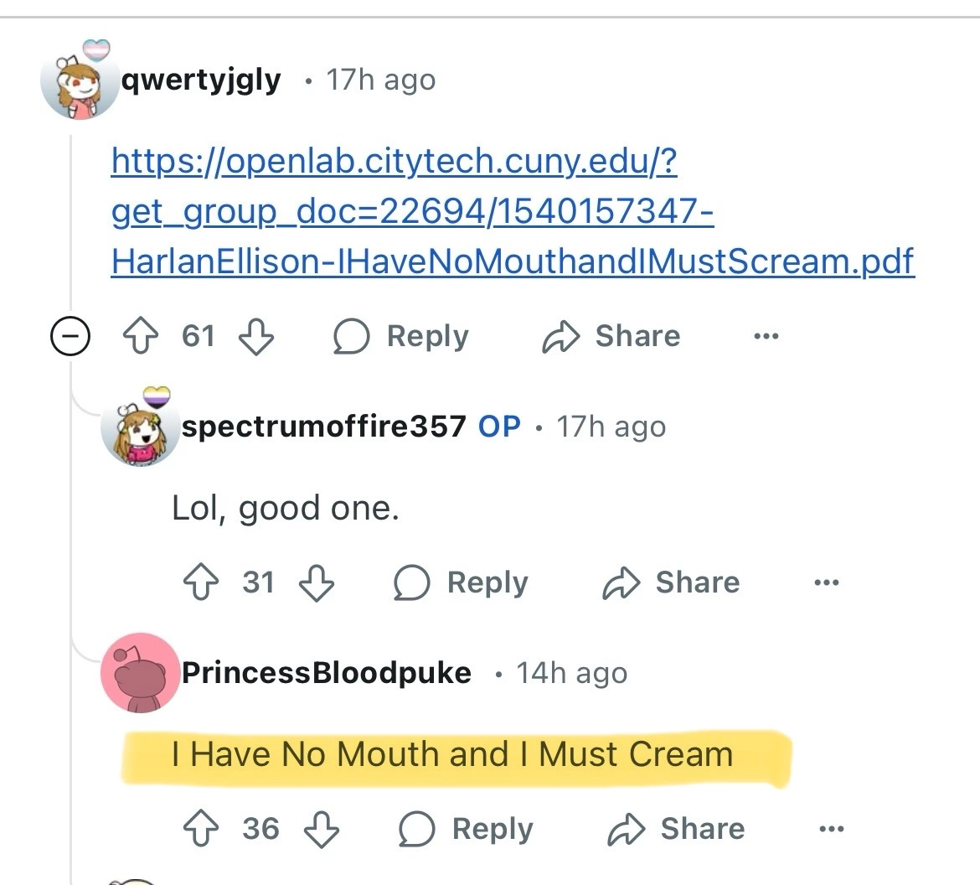
Task: Collapse qwertyjgly's comment thread
Action: [x=70, y=338]
